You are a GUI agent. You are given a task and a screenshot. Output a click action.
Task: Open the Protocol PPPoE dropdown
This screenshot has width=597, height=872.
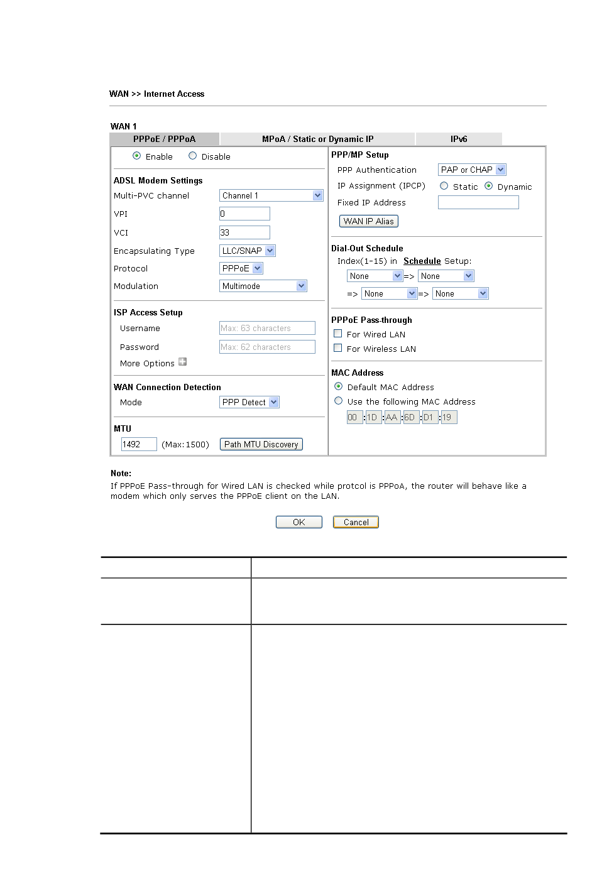point(241,268)
